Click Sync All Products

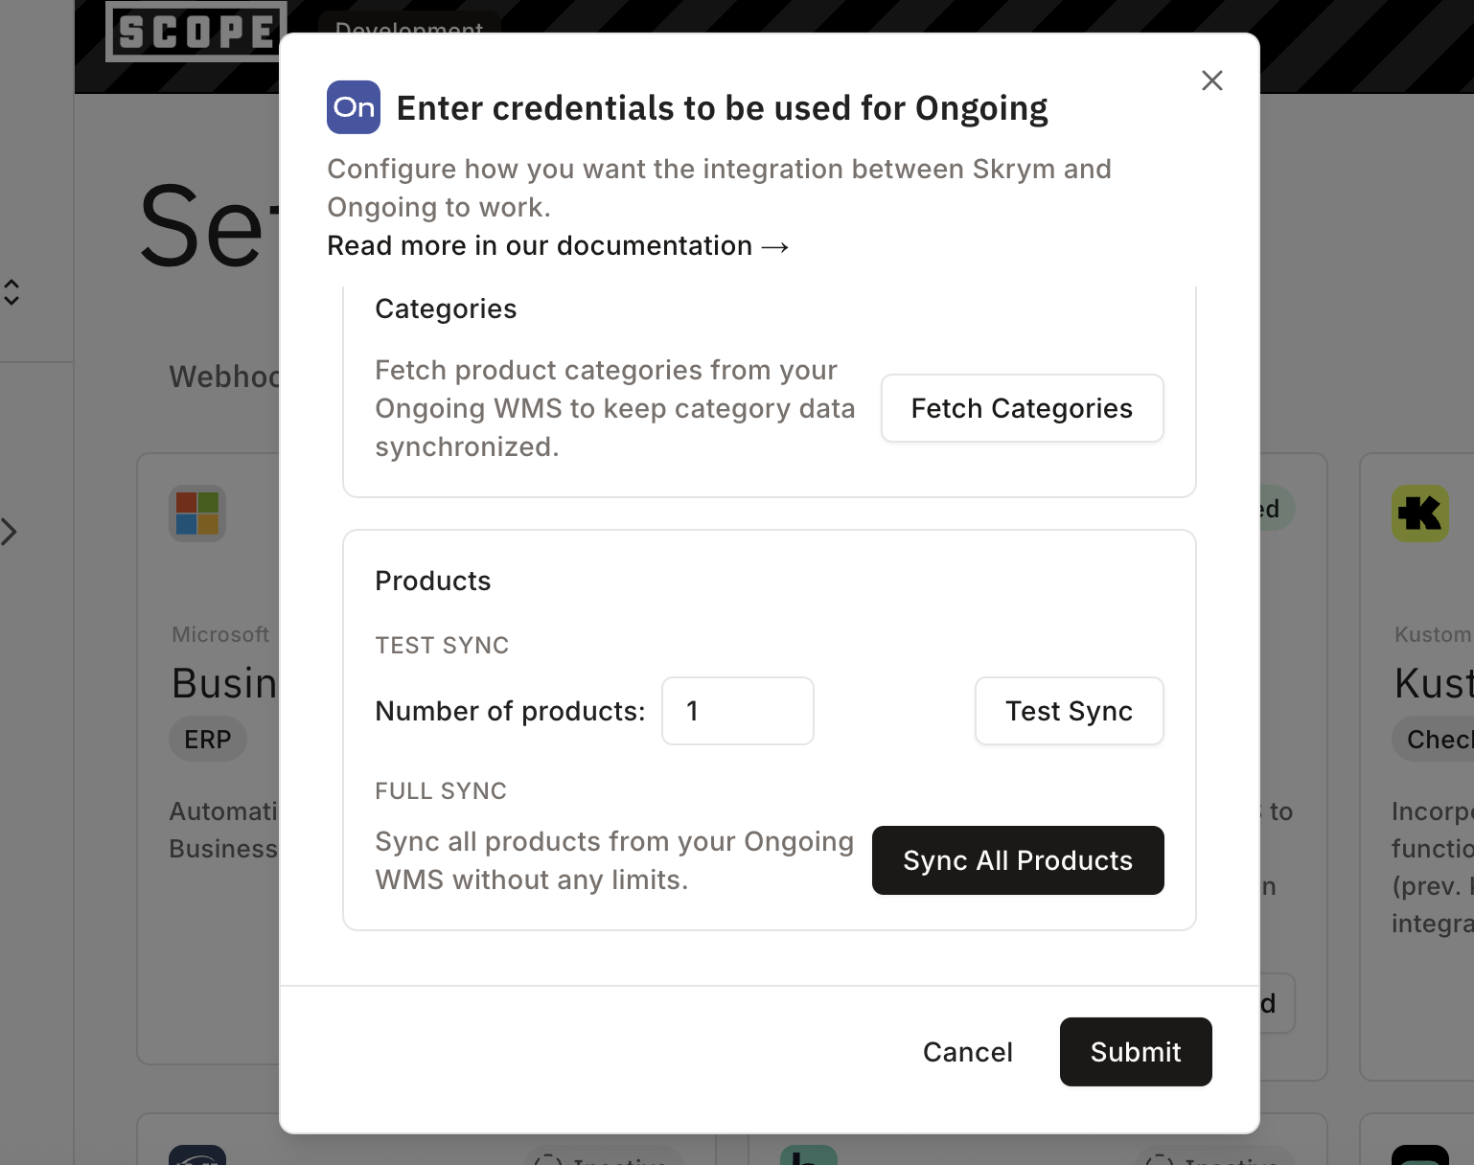(1017, 860)
